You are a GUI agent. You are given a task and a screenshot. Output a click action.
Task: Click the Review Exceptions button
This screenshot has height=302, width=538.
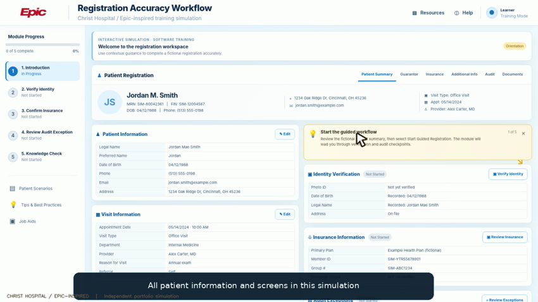click(x=504, y=299)
